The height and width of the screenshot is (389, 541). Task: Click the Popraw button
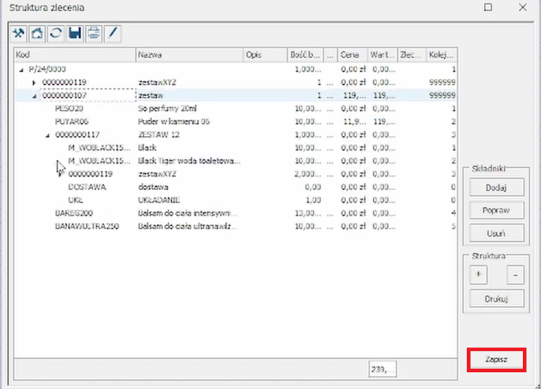(x=496, y=210)
